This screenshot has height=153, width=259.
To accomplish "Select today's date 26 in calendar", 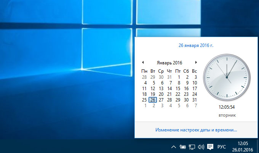I will click(x=153, y=100).
